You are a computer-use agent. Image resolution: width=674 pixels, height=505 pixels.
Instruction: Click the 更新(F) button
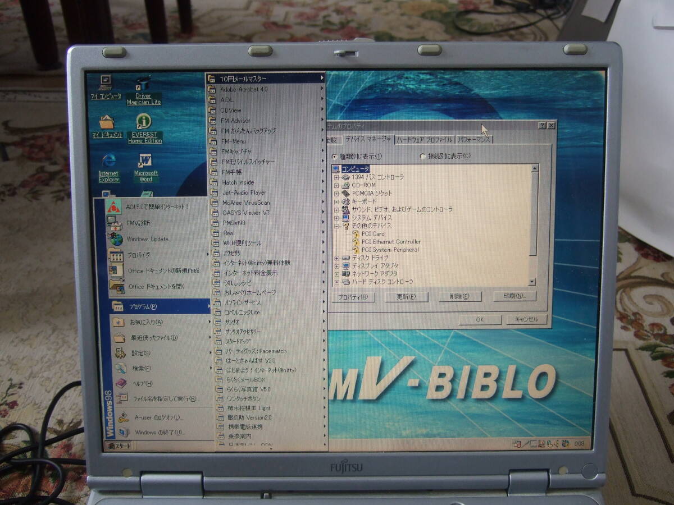click(x=406, y=297)
